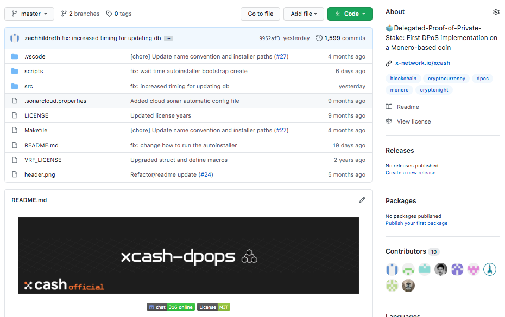Select the cryptocurrency topic tag
Viewport: 505px width, 317px height.
point(446,79)
